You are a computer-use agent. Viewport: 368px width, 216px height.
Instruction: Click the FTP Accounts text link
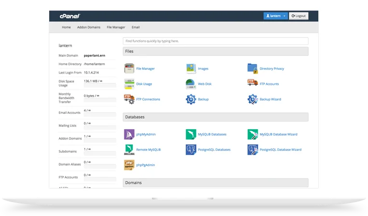pyautogui.click(x=269, y=84)
